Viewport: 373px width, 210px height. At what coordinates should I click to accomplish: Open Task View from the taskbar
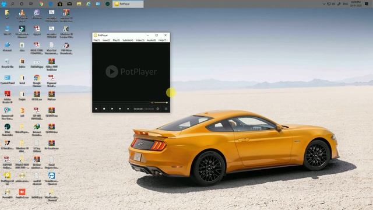pyautogui.click(x=31, y=4)
